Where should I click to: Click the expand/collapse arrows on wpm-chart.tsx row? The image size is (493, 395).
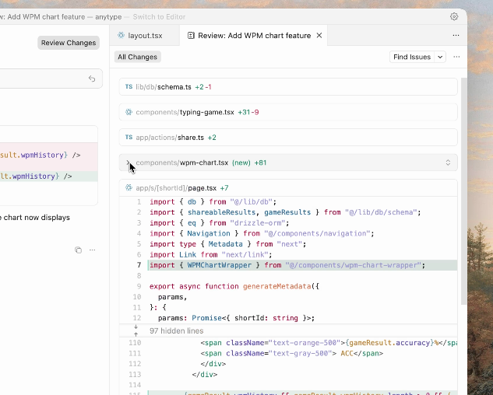tap(448, 163)
